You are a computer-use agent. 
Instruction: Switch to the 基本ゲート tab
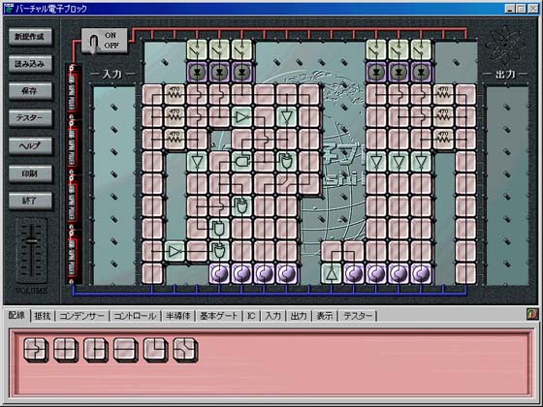click(x=219, y=316)
